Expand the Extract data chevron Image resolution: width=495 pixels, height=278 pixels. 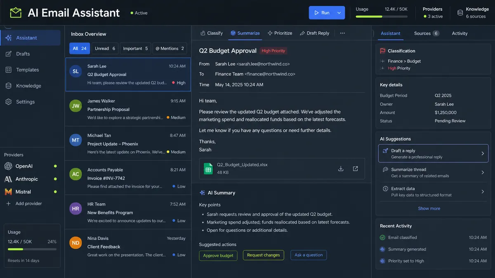[x=483, y=192]
